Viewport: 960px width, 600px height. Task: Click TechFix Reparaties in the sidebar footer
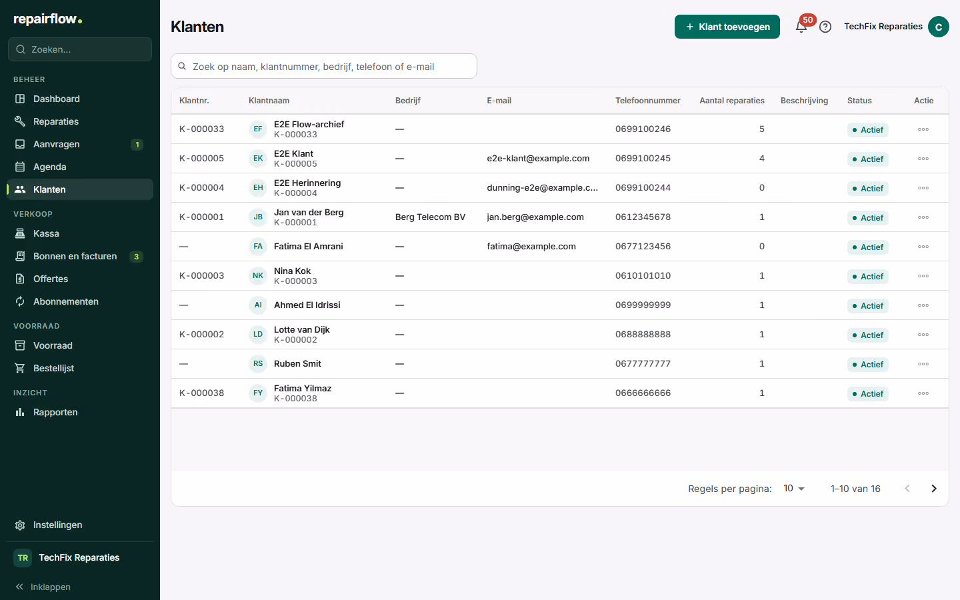80,557
